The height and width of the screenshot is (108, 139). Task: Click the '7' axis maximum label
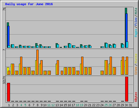click(x=4, y=50)
